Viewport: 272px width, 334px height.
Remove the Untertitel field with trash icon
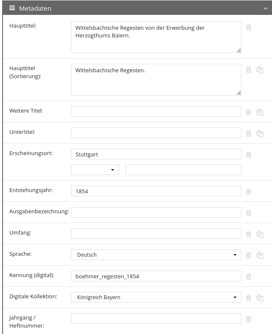(x=248, y=133)
